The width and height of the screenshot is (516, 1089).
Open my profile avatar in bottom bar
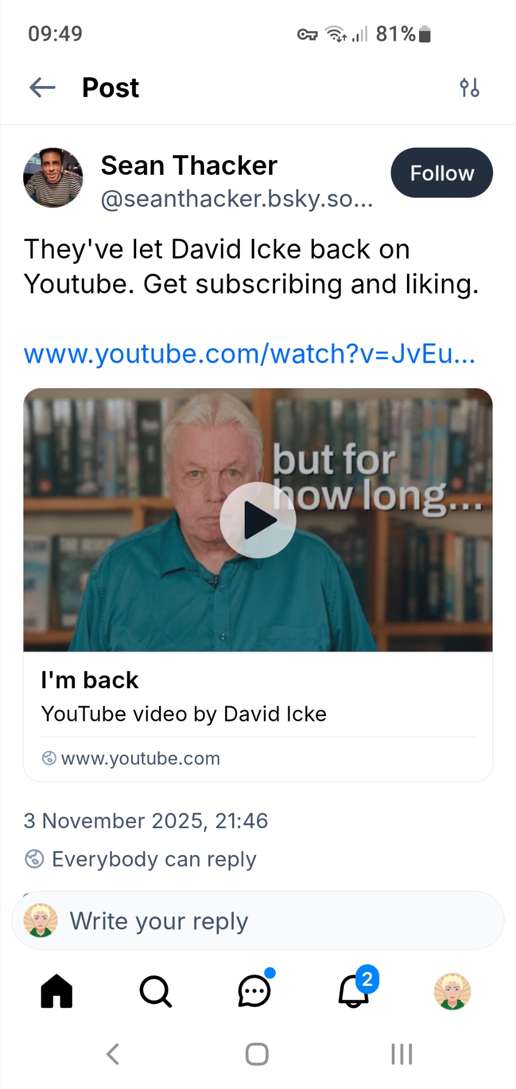(452, 991)
